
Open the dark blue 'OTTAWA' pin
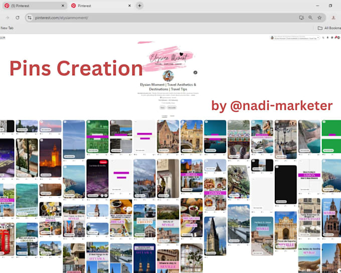click(x=144, y=258)
